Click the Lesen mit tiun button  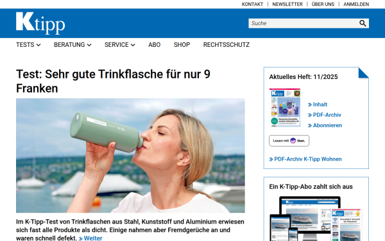289,141
